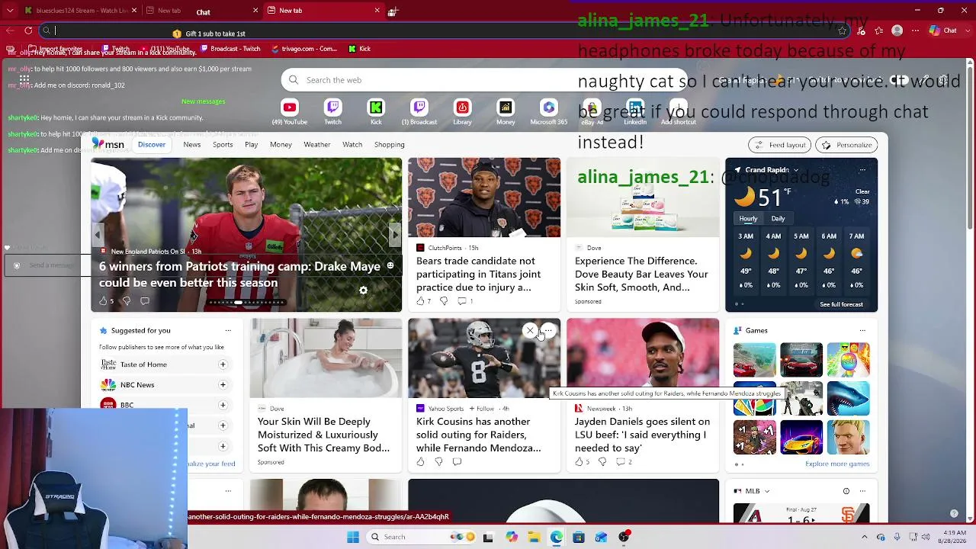
Task: Open the apps grid launcher icon
Action: click(24, 79)
